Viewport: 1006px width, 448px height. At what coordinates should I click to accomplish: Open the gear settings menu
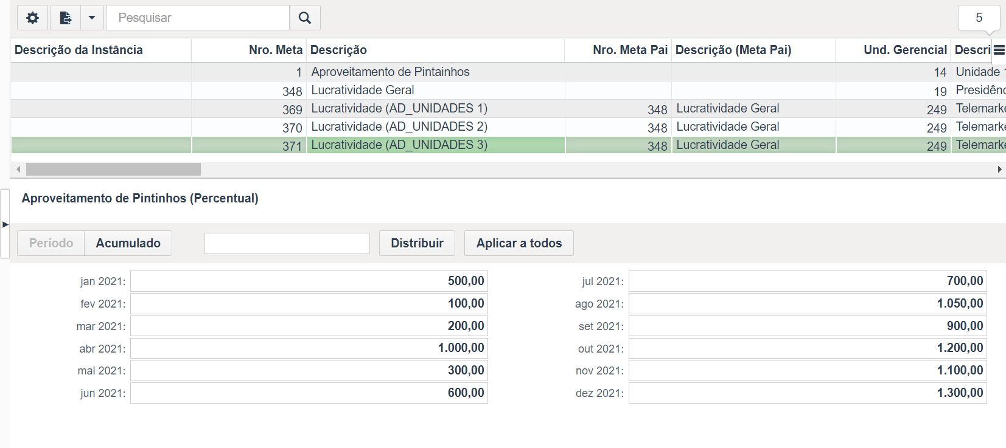pos(33,18)
